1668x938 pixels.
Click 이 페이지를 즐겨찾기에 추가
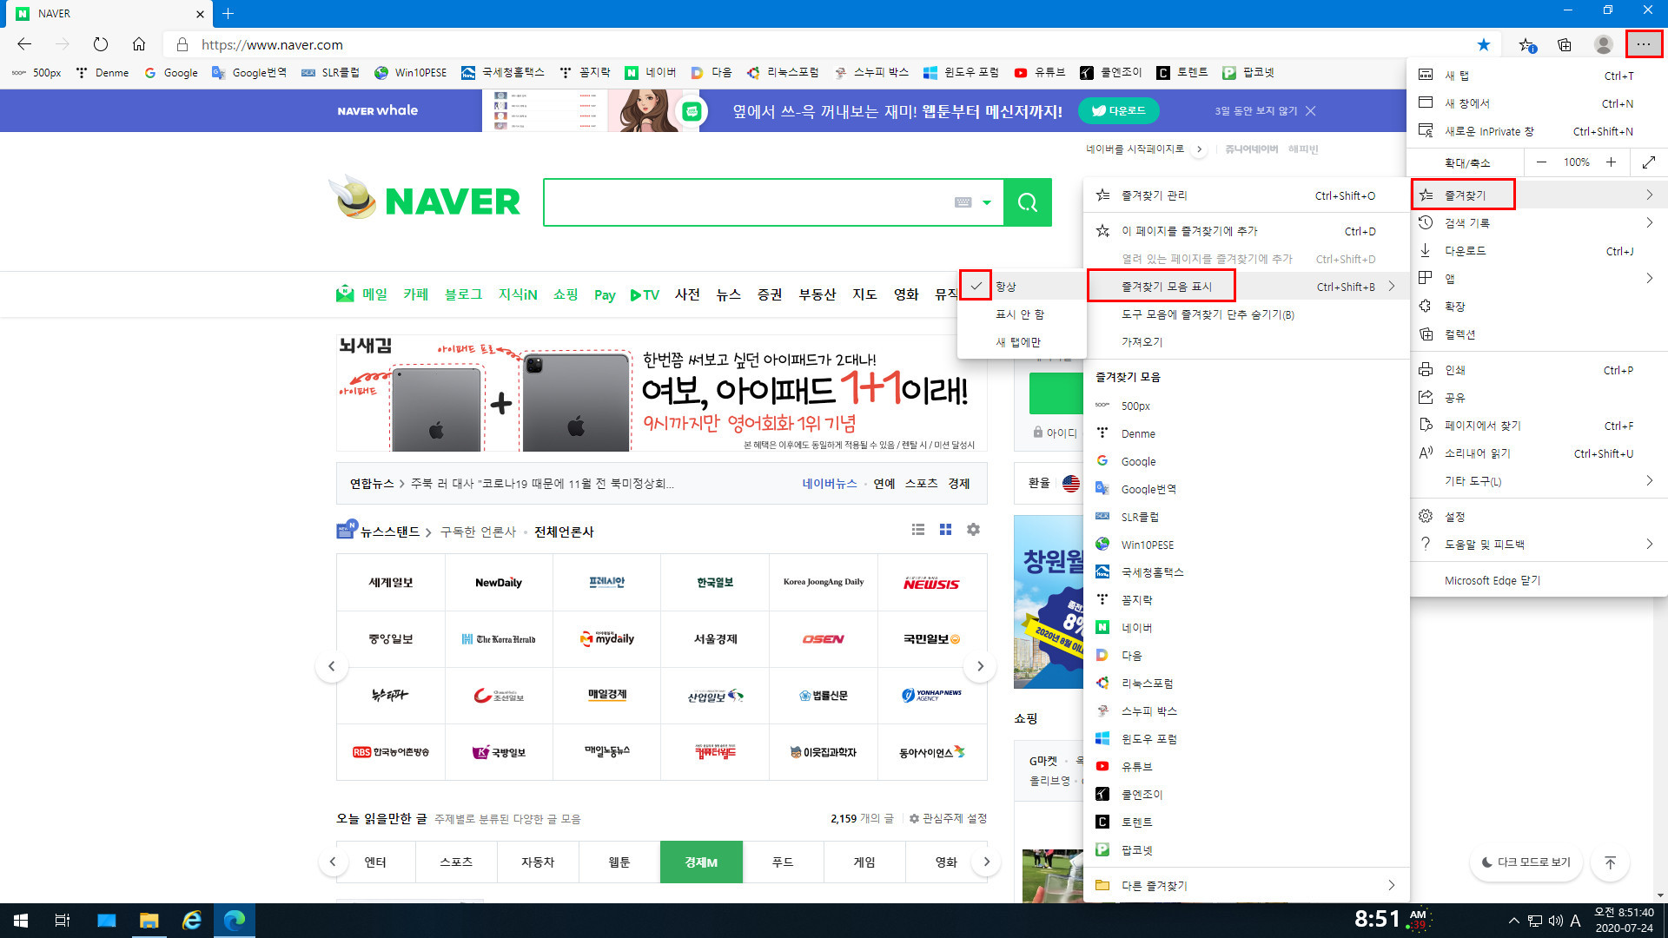[1246, 230]
